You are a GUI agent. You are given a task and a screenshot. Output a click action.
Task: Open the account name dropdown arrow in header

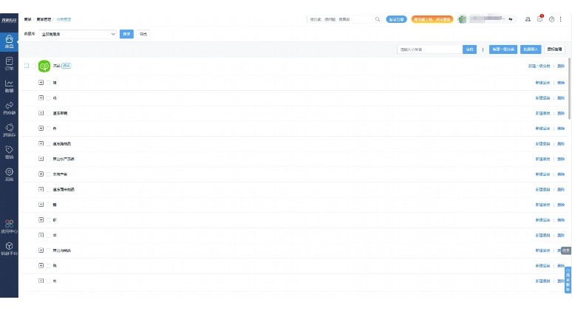point(511,19)
